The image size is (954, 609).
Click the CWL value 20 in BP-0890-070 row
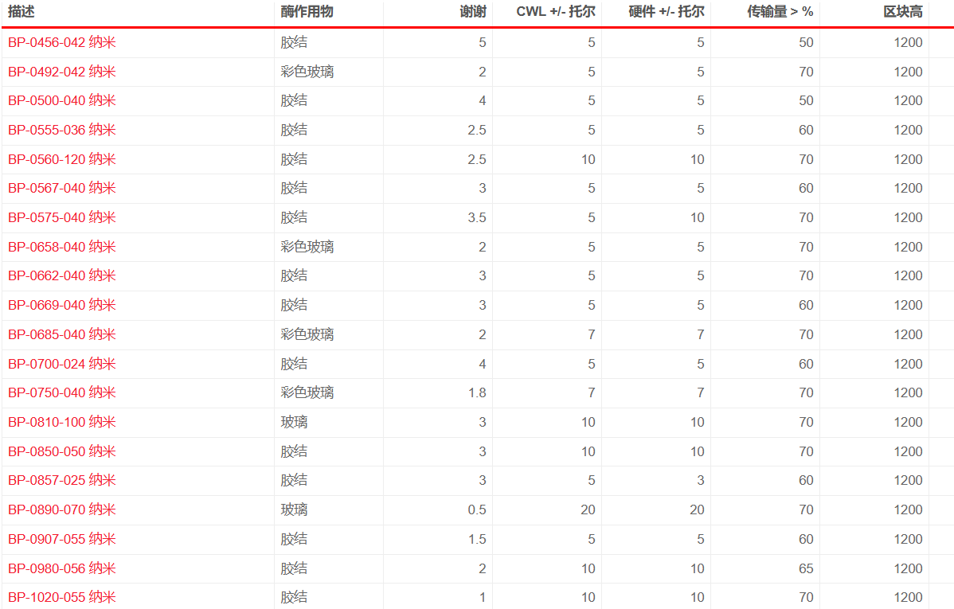[588, 509]
